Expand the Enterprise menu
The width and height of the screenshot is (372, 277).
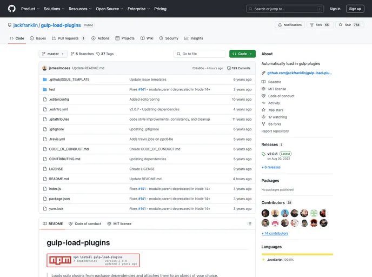pos(139,9)
